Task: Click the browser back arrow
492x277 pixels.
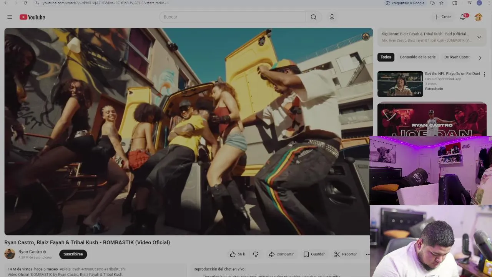Action: (x=6, y=3)
